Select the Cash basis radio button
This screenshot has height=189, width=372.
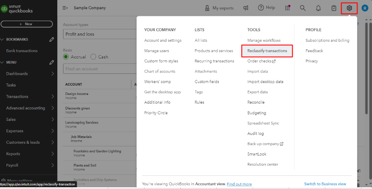coord(93,57)
